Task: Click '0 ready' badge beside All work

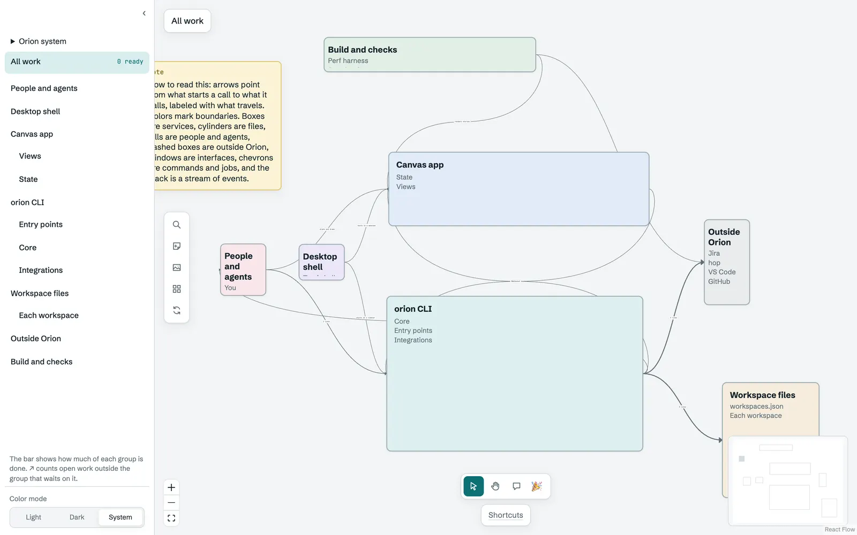Action: (130, 62)
